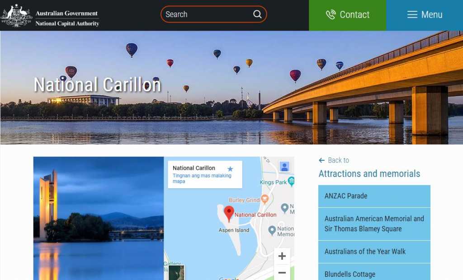Open the map Street View pegman icon
The height and width of the screenshot is (280, 463).
[x=284, y=167]
